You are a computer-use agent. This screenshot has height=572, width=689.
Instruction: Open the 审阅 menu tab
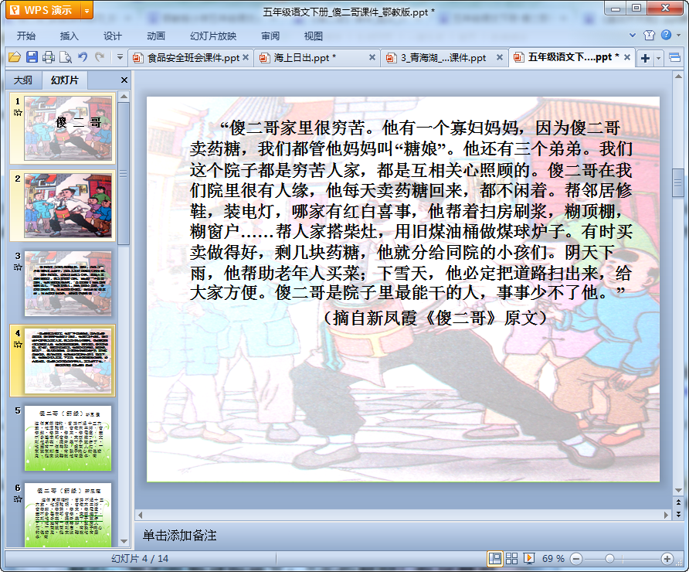pyautogui.click(x=270, y=36)
